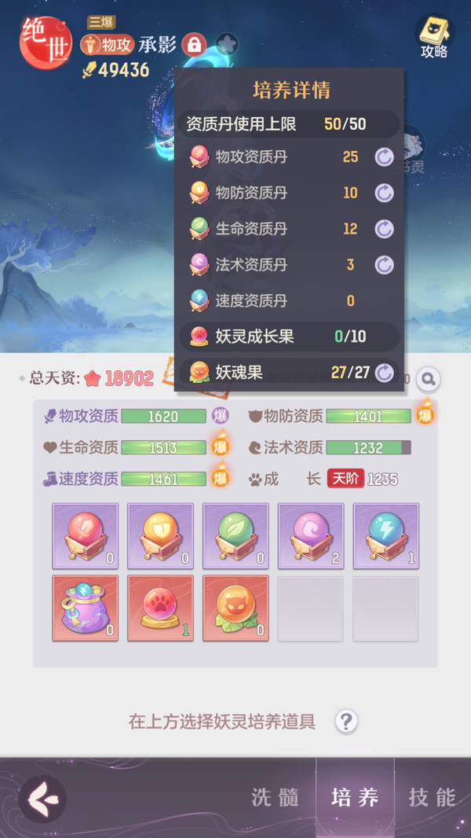Open the 攻略 guide book icon
This screenshot has height=838, width=471.
434,35
